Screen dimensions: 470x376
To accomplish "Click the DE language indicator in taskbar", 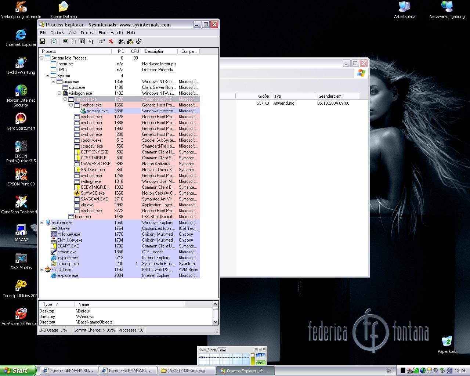I will (x=389, y=371).
